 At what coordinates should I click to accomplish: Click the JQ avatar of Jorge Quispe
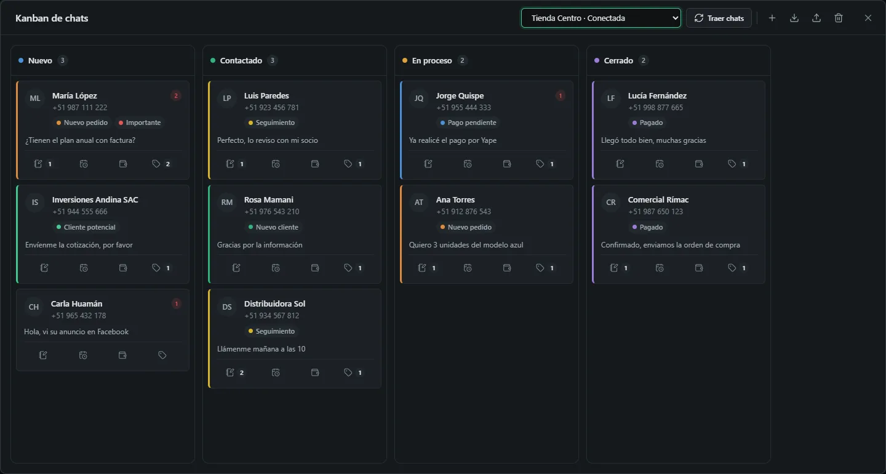pos(419,98)
